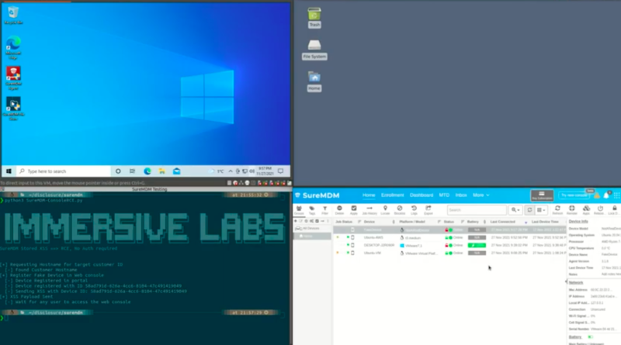Open the Trash icon on Linux desktop

[314, 18]
